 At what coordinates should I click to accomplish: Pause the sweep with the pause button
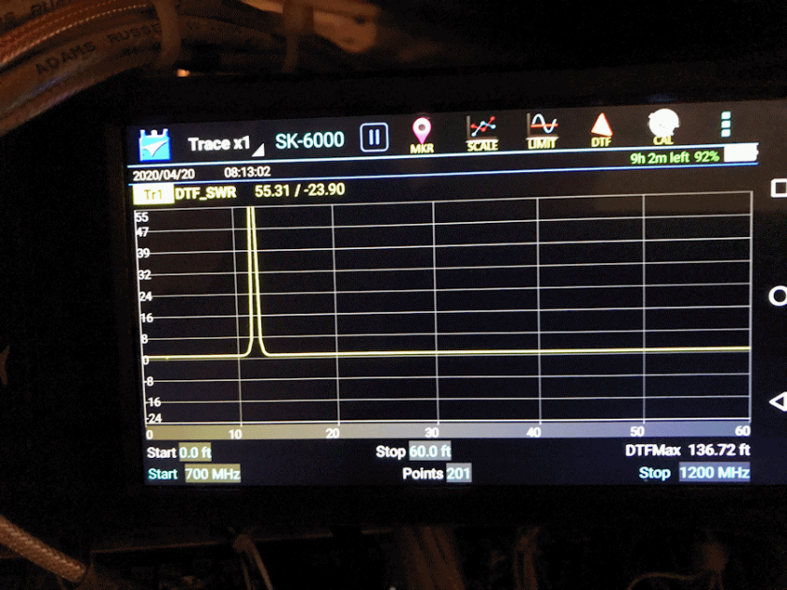[373, 138]
